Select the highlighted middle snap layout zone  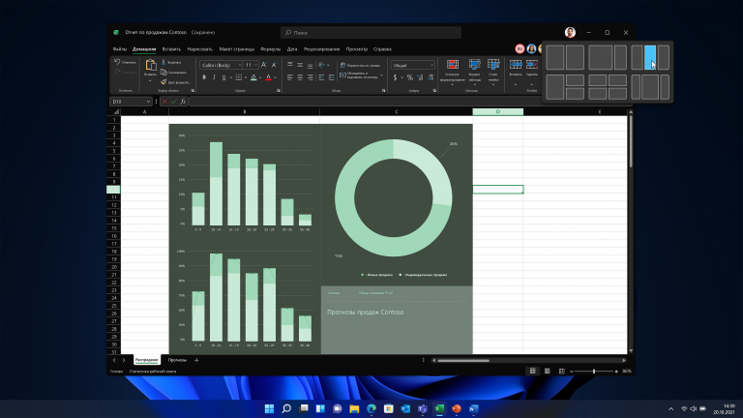[x=650, y=57]
